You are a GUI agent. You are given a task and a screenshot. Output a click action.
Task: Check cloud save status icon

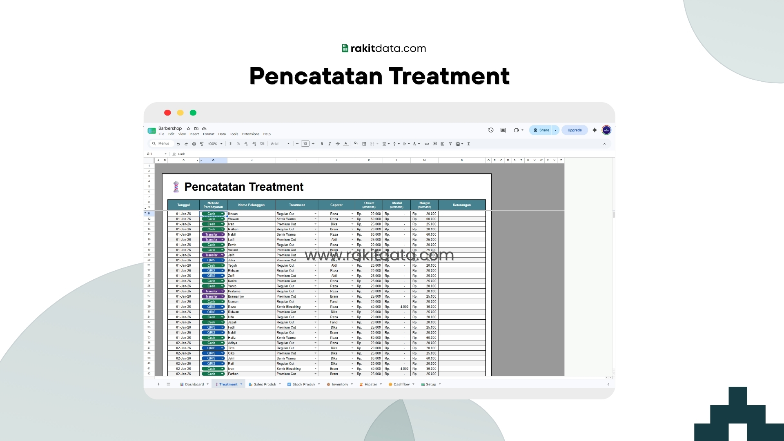[204, 129]
